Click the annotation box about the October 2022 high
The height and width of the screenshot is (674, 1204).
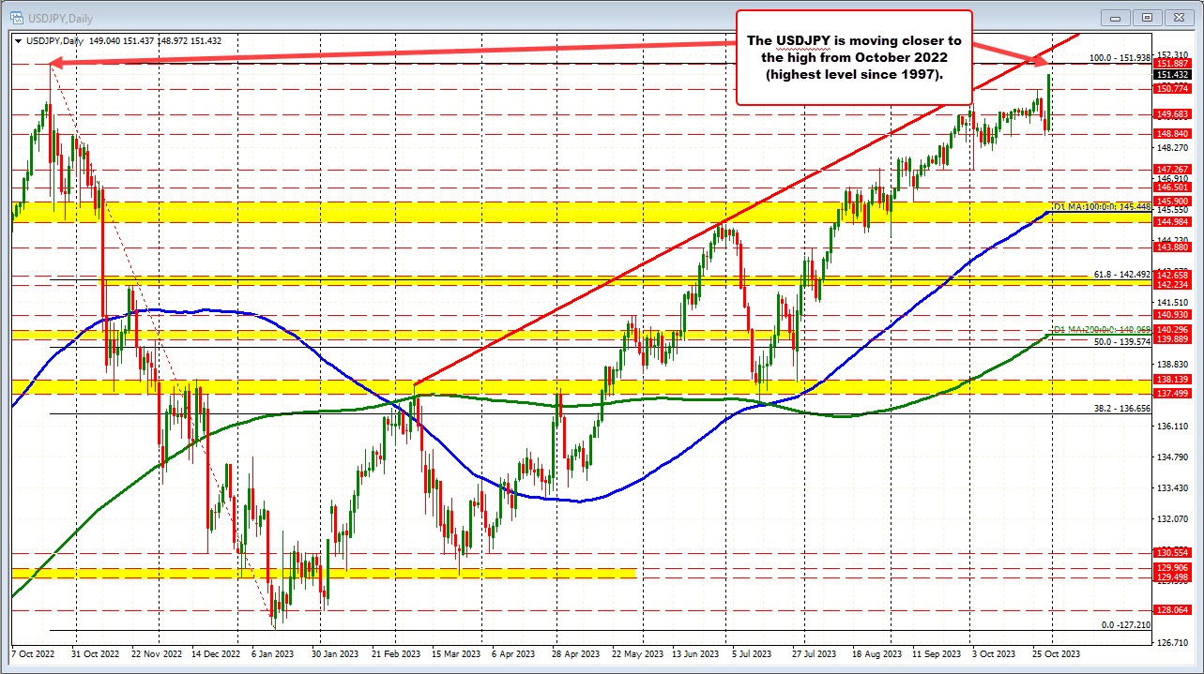(x=854, y=58)
